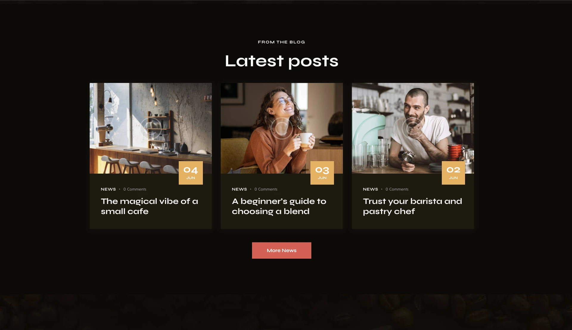Open the 04 JUN date badge
572x330 pixels.
pos(191,173)
